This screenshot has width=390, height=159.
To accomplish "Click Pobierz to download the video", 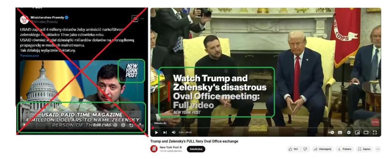I will (345, 149).
